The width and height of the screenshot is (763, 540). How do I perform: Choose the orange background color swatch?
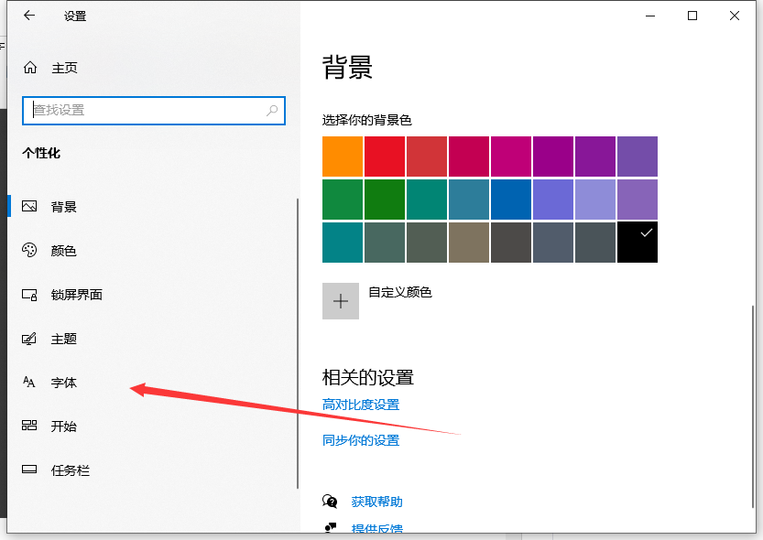click(x=343, y=157)
